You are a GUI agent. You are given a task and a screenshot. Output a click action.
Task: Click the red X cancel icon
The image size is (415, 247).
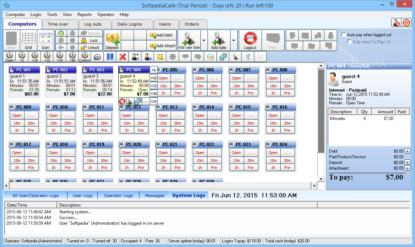(x=123, y=56)
